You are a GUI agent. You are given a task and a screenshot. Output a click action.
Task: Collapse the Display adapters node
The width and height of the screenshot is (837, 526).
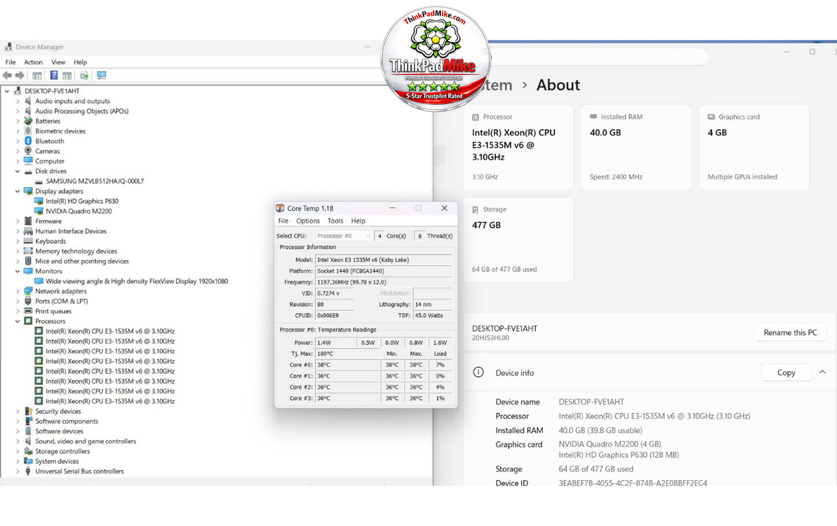(x=17, y=191)
